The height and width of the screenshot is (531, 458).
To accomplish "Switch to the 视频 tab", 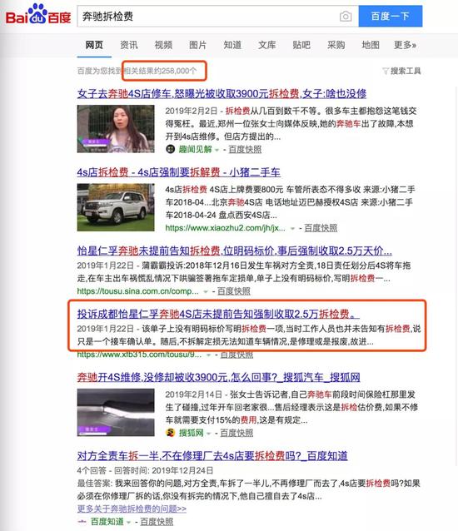I will pos(163,45).
